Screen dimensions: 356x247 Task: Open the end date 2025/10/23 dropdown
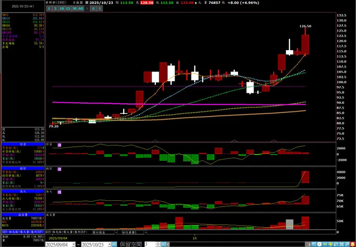tap(109, 244)
